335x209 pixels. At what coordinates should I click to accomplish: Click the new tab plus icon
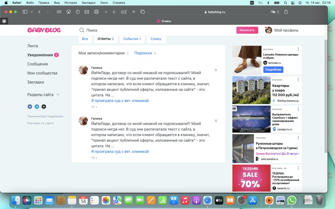(134, 12)
